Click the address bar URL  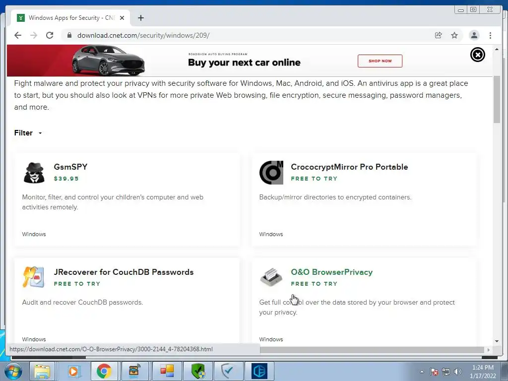(143, 35)
